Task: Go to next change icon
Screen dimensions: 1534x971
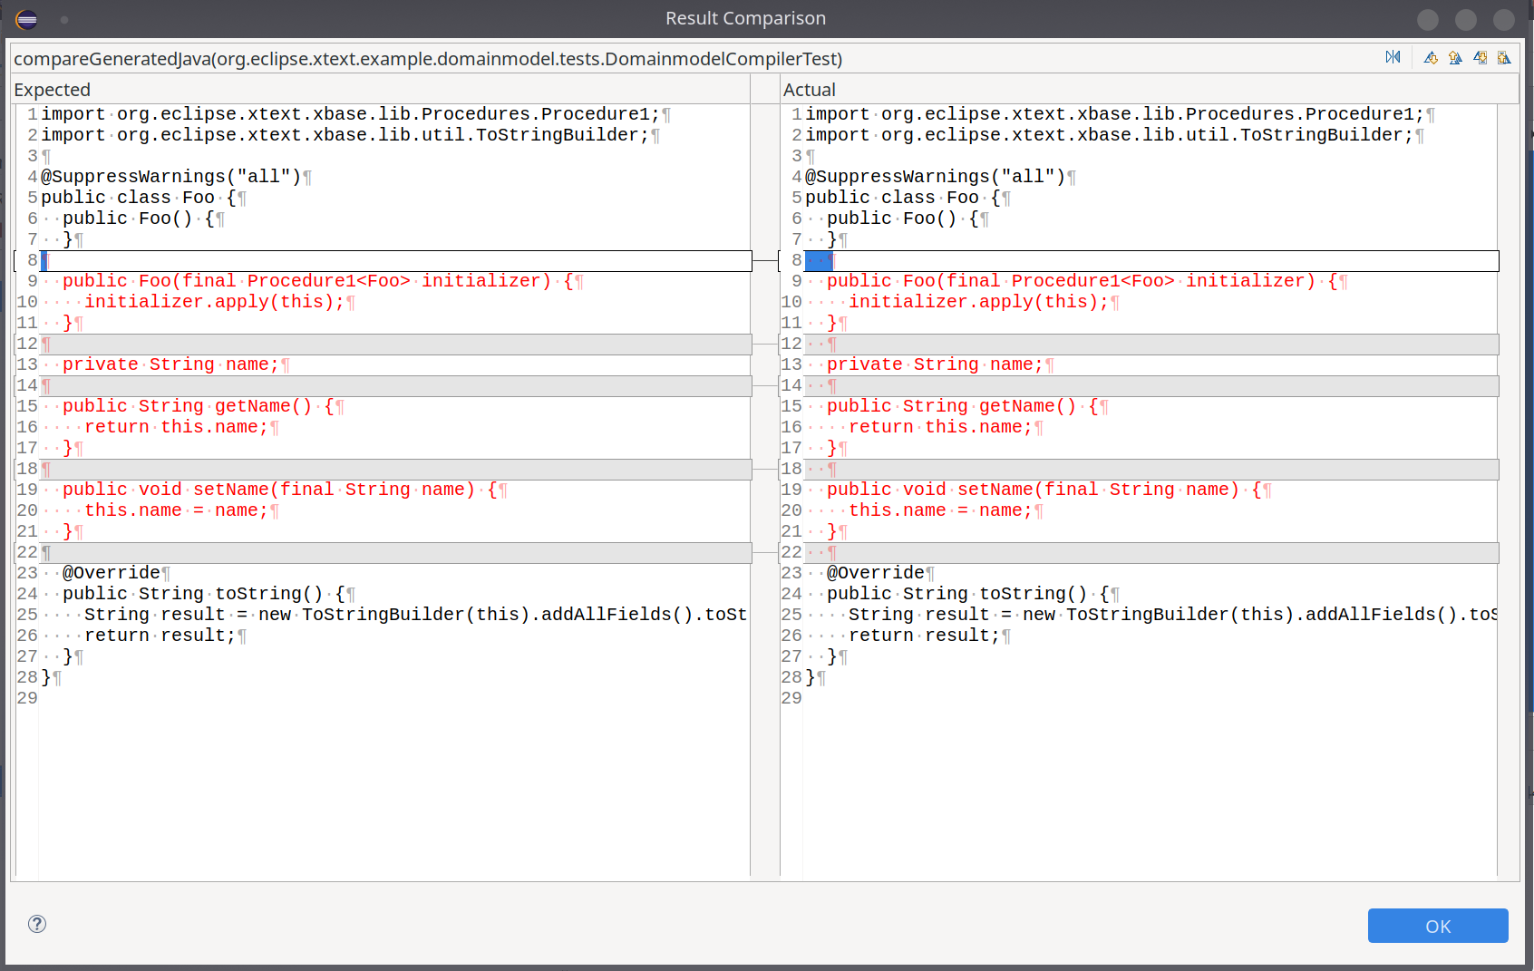Action: pyautogui.click(x=1480, y=57)
